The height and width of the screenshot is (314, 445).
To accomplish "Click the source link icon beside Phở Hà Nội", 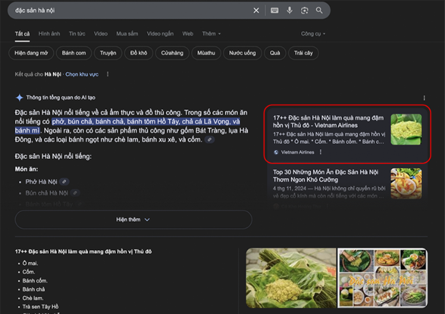I will click(64, 182).
